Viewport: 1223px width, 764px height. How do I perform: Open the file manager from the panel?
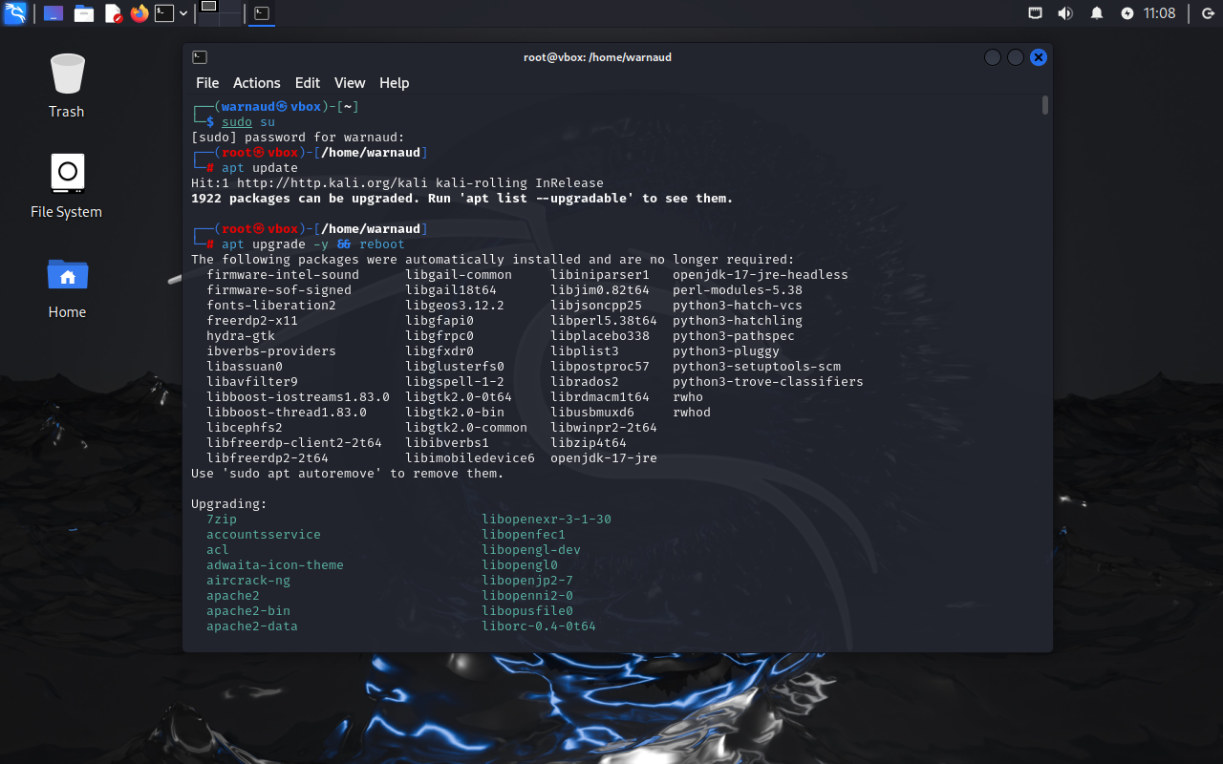click(84, 13)
